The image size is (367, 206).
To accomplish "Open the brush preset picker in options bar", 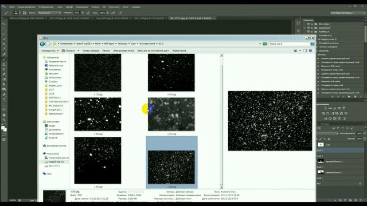I will pos(16,13).
